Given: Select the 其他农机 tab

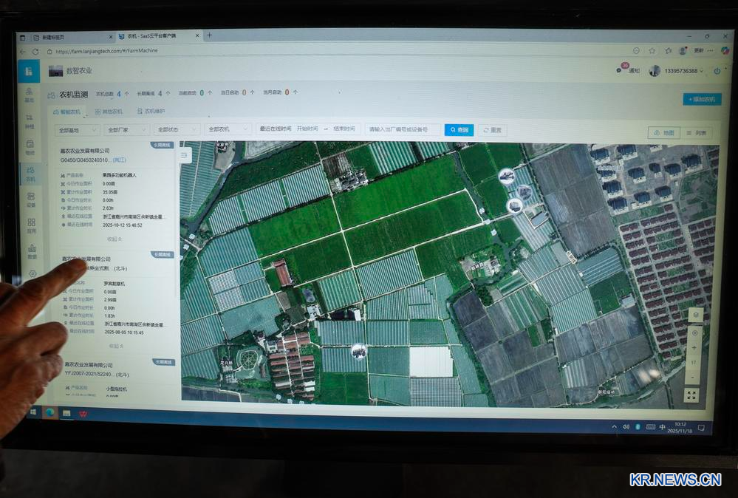Looking at the screenshot, I should pos(109,112).
